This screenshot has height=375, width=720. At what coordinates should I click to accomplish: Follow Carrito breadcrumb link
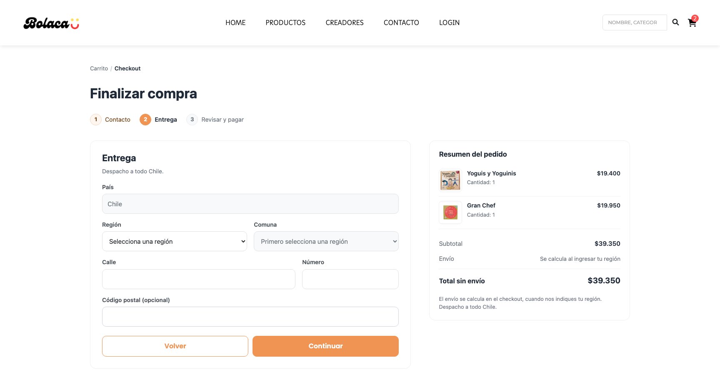pos(99,68)
